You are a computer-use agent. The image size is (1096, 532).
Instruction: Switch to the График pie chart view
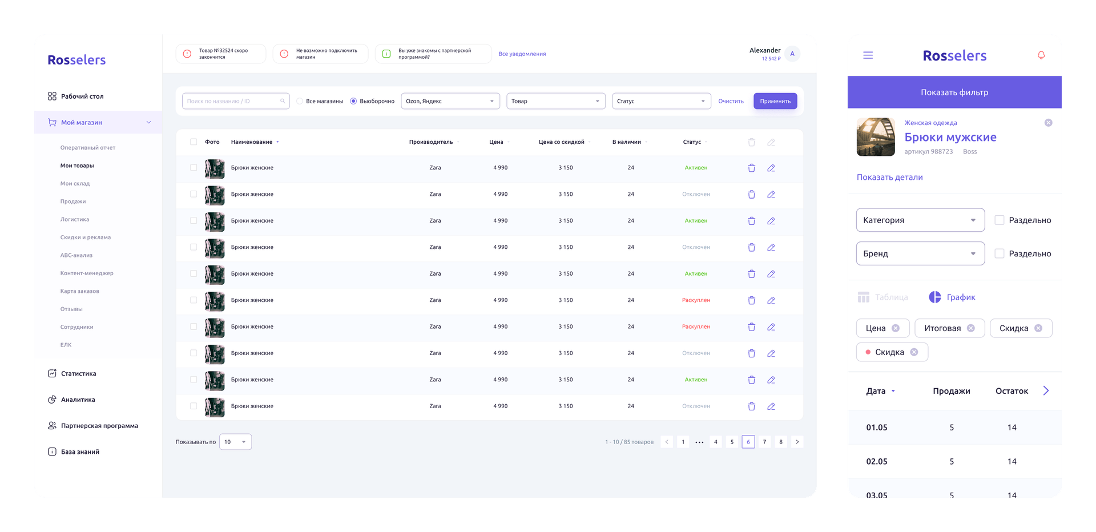coord(952,297)
